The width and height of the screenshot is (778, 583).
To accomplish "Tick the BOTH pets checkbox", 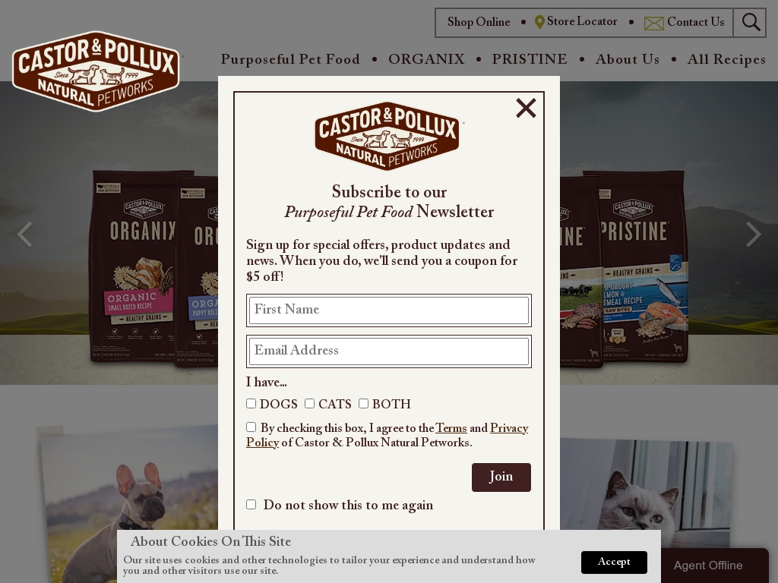I will coord(364,404).
